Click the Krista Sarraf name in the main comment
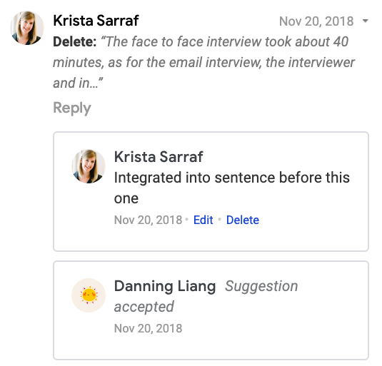 [96, 21]
